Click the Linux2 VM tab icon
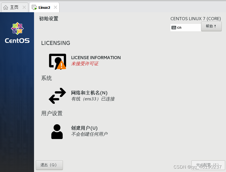226x172 pixels. pos(34,7)
